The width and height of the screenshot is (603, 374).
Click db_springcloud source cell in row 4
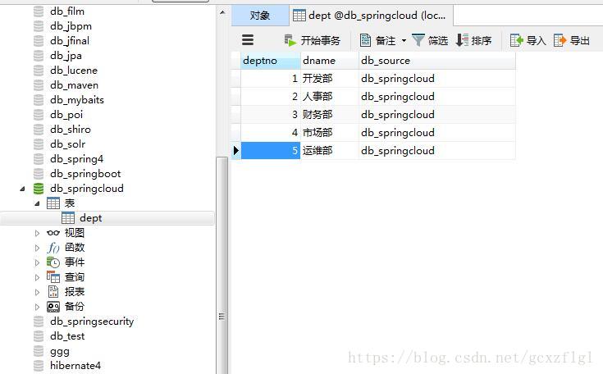[436, 133]
